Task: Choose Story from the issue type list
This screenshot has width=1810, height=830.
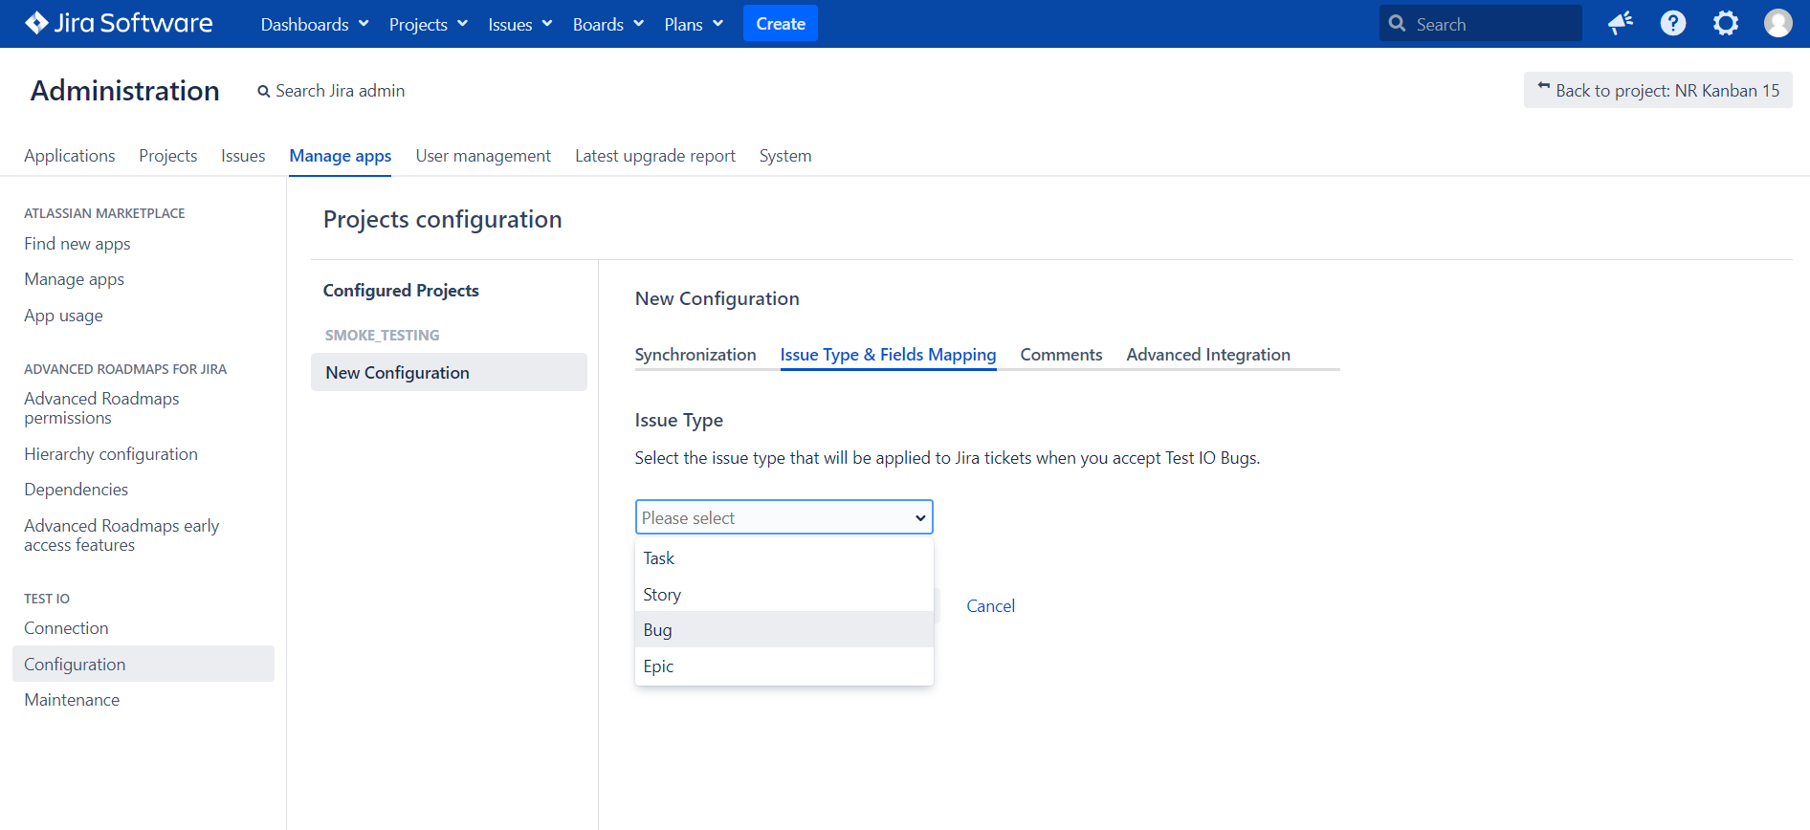Action: point(784,595)
